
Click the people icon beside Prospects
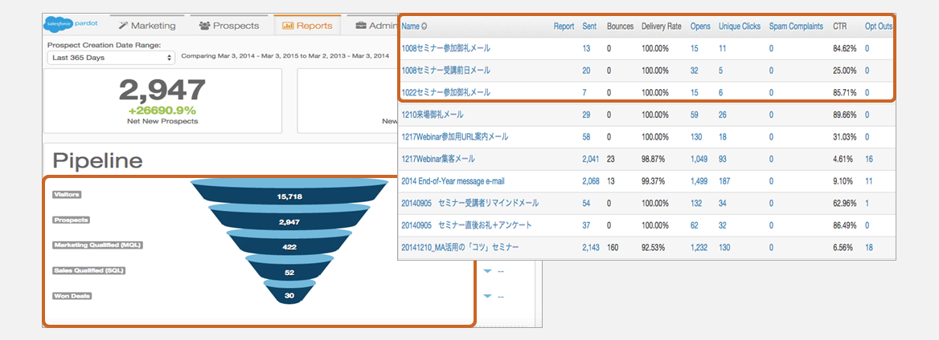click(204, 26)
